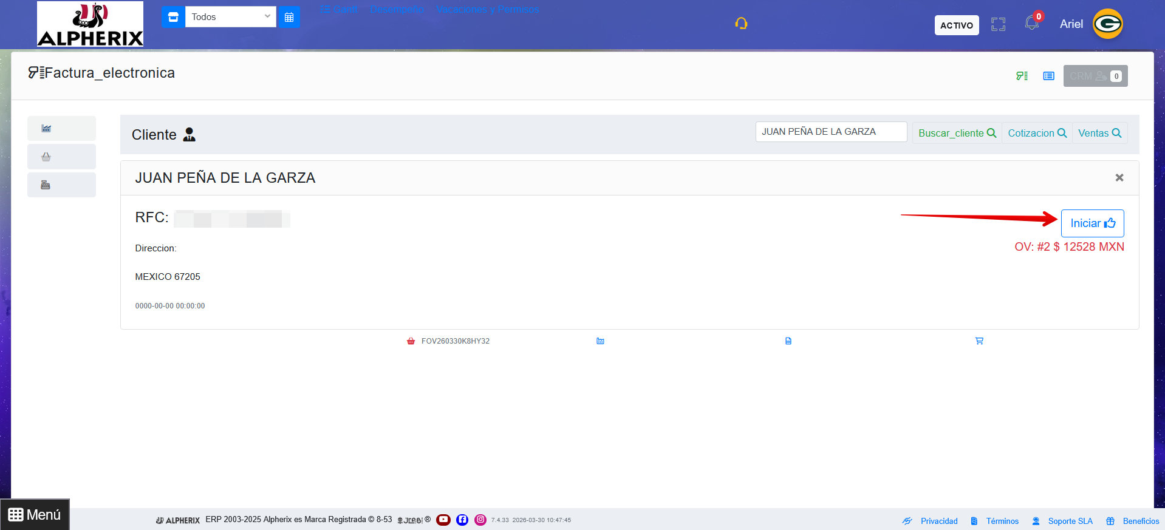Click the factory chart sidebar icon

click(46, 129)
